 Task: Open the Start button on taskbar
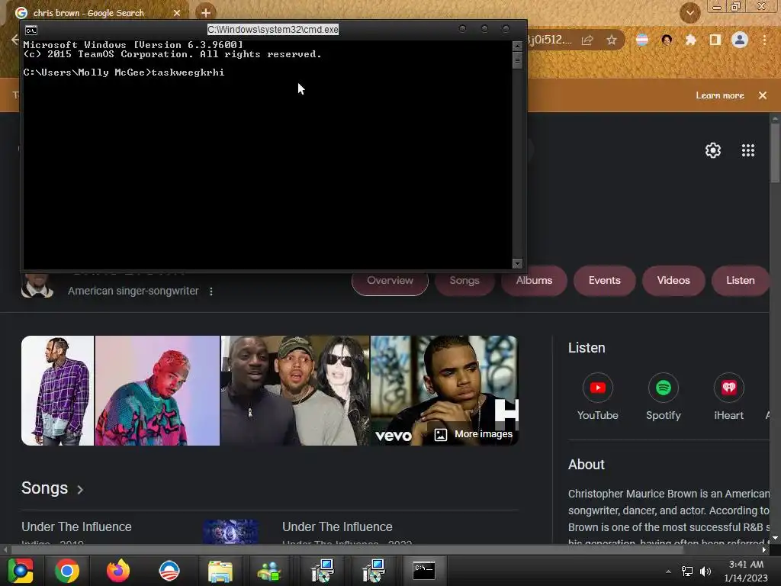point(20,571)
